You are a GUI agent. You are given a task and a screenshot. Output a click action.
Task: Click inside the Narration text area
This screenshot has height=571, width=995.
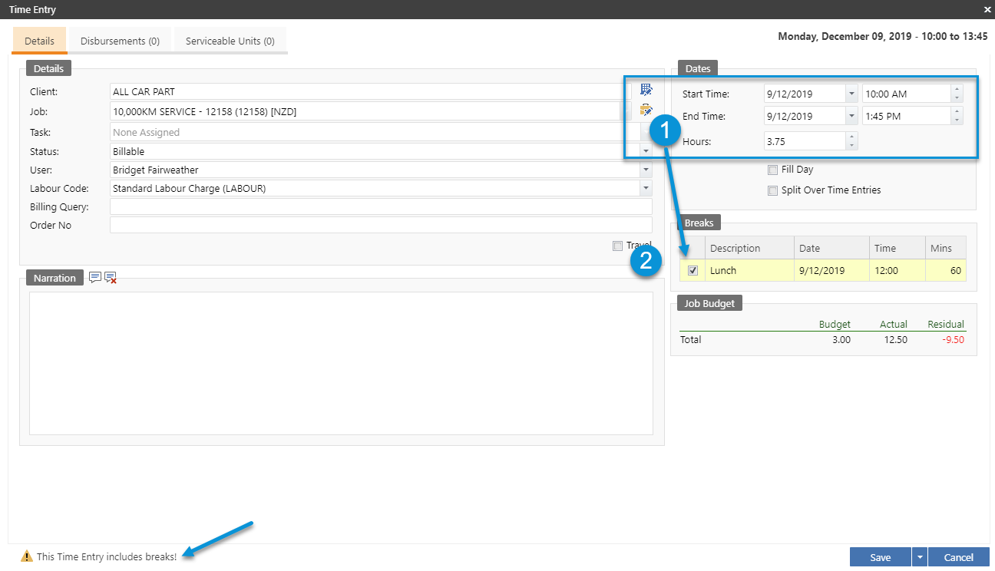tap(341, 363)
